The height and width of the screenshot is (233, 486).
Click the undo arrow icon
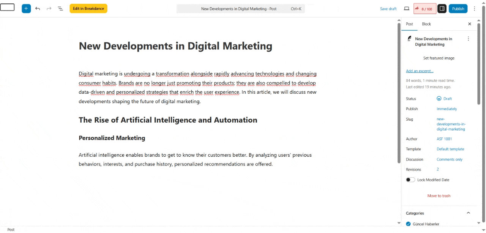(38, 8)
